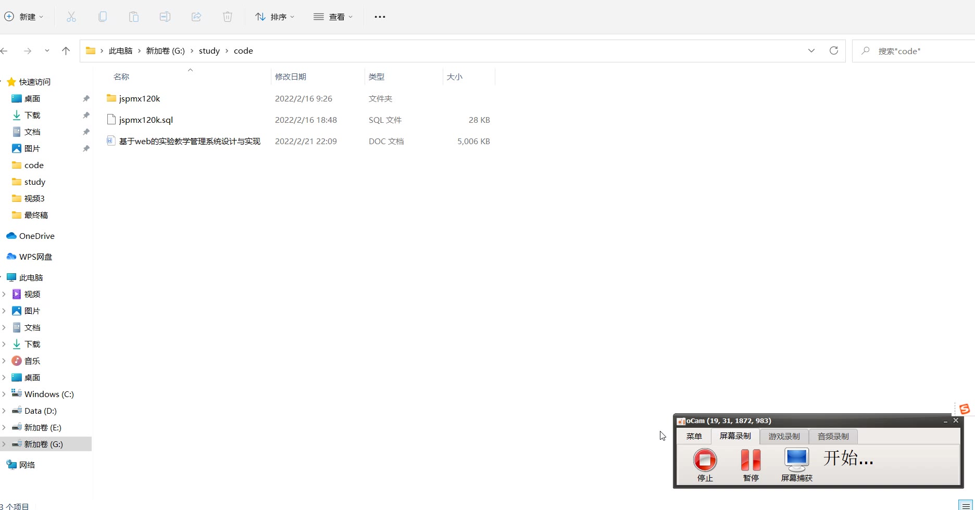Click the jspmx120k folder icon
Screen dimensions: 975x510
click(x=111, y=98)
